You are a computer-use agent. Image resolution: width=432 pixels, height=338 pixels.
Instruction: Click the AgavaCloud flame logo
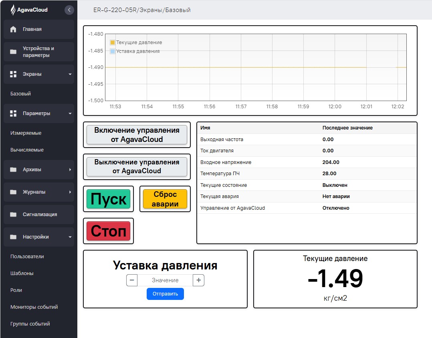(x=13, y=10)
